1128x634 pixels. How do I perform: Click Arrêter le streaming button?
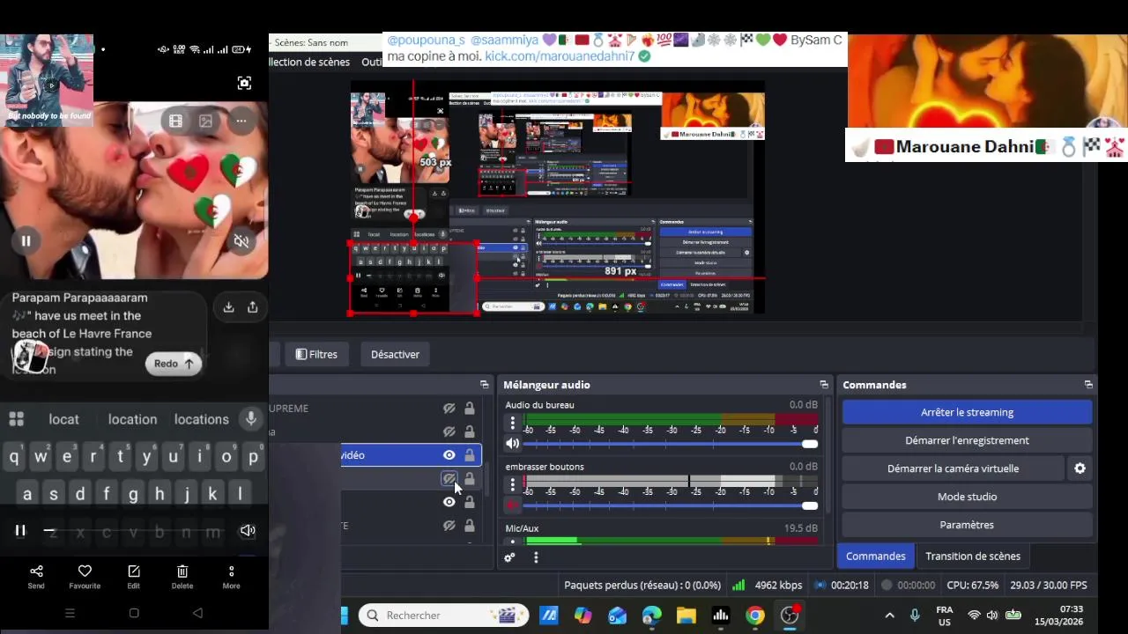click(967, 412)
